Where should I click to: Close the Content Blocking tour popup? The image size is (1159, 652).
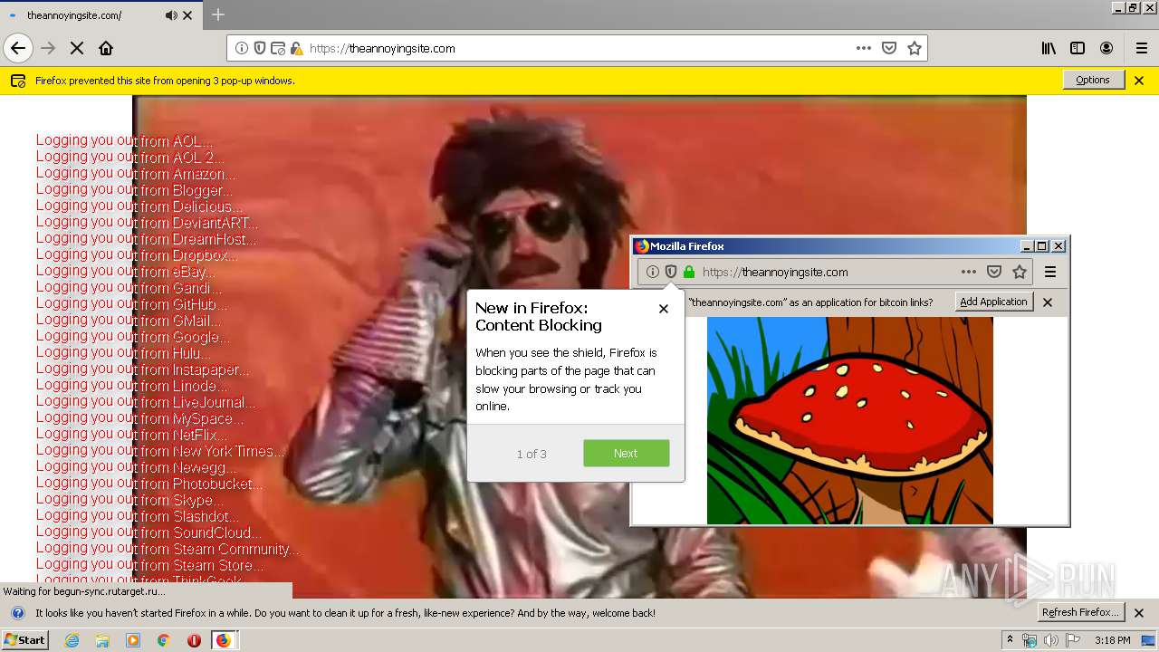pos(664,309)
